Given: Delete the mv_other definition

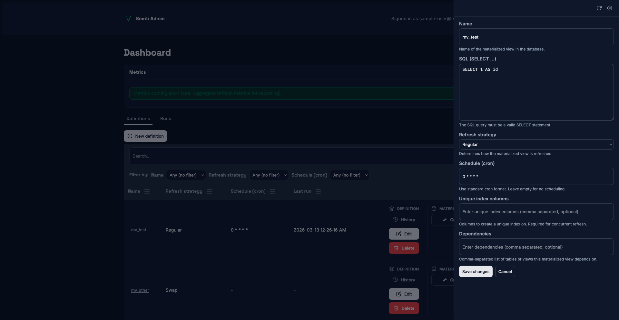Looking at the screenshot, I should (x=404, y=308).
